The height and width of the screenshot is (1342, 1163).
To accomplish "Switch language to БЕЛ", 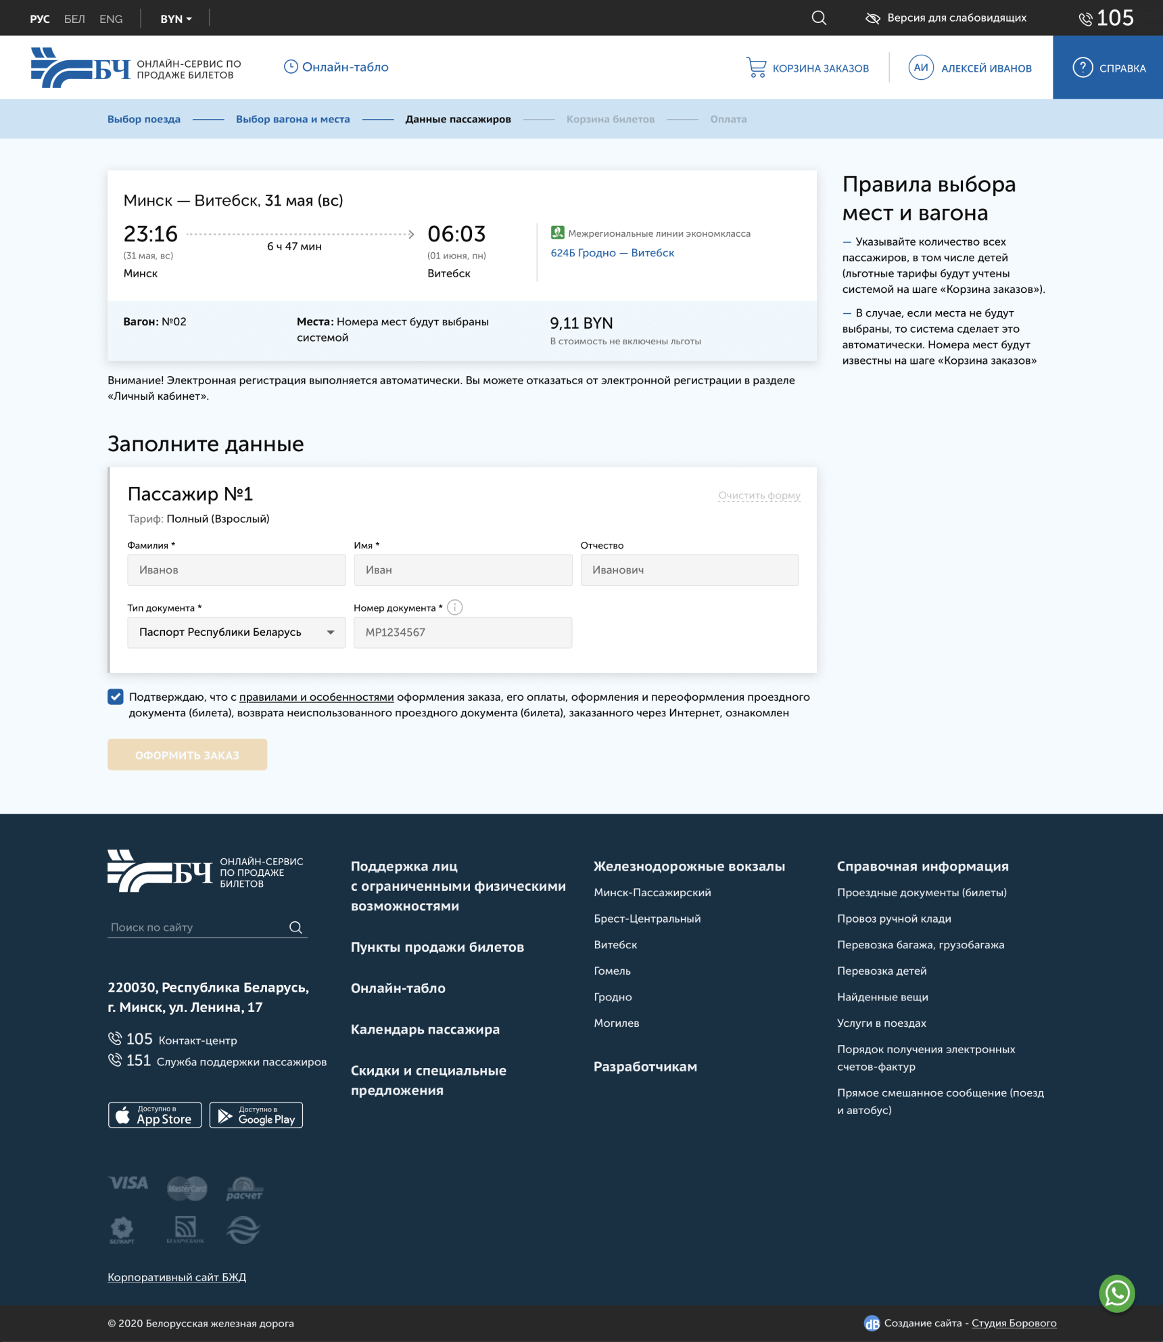I will (x=74, y=19).
